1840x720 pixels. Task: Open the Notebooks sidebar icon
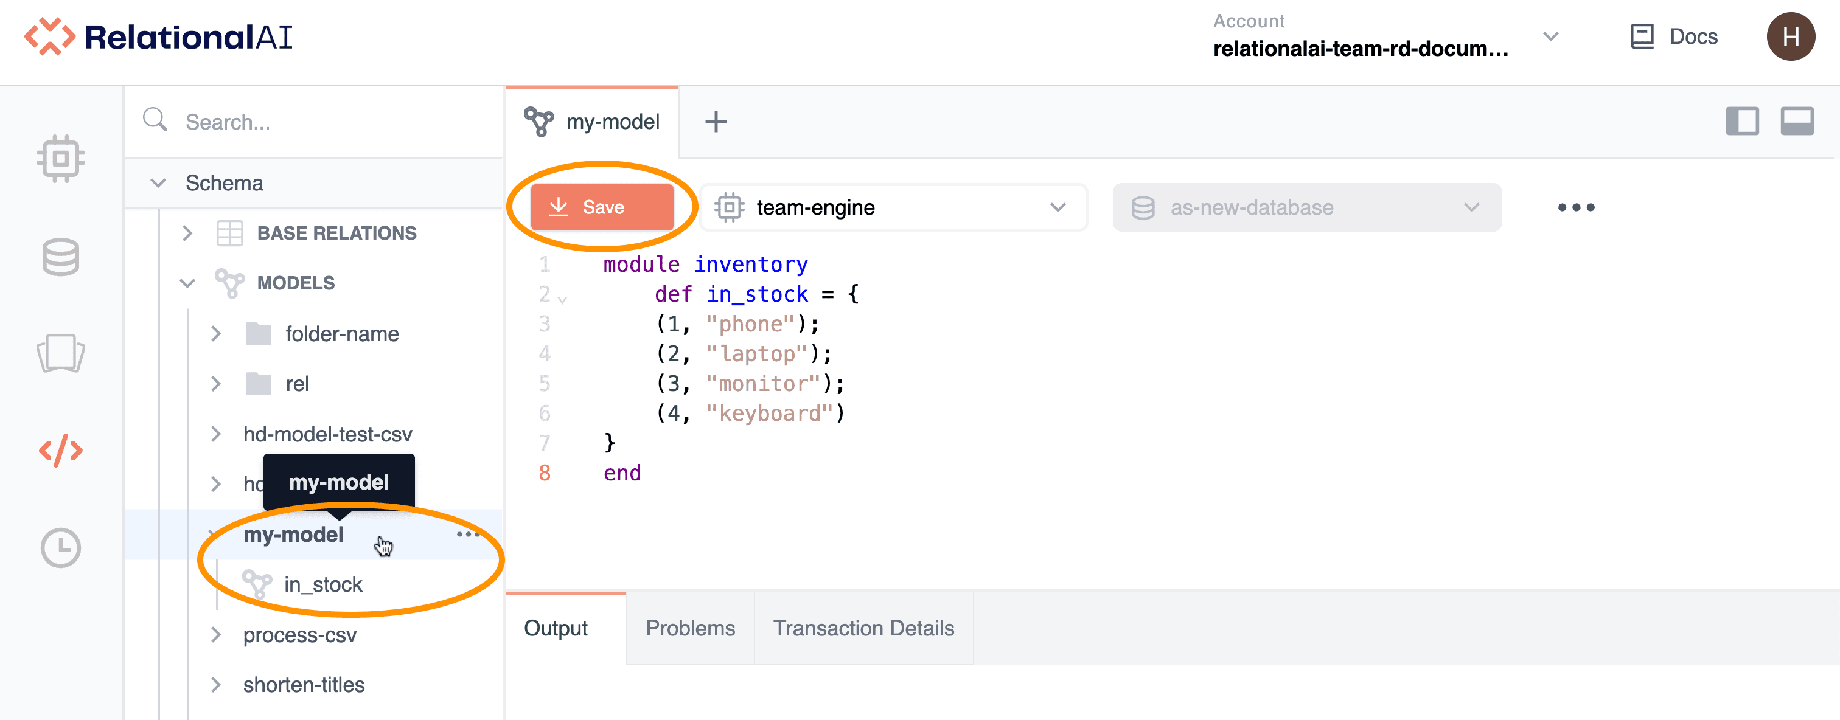pos(61,353)
